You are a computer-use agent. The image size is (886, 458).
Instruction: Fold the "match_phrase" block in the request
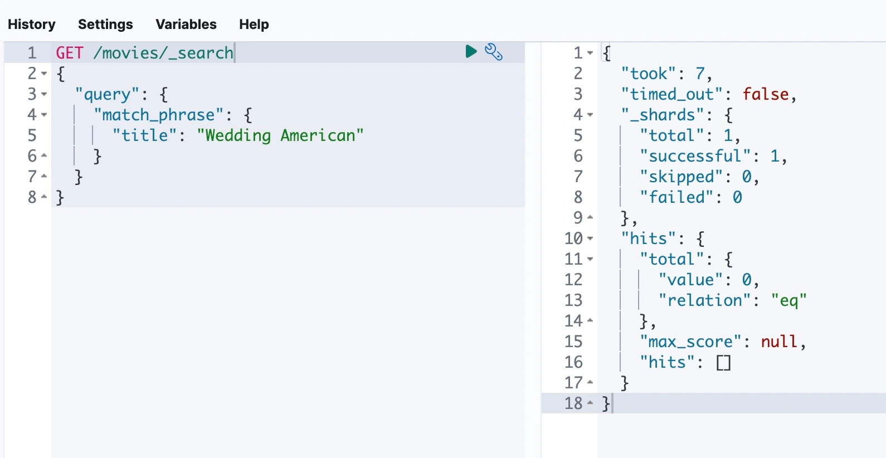pos(44,115)
